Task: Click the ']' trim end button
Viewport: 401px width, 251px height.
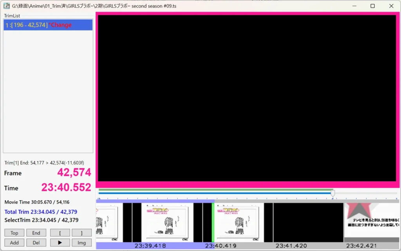Action: tap(81, 233)
